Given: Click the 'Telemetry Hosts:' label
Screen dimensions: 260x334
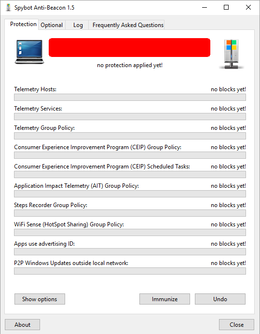Looking at the screenshot, I should (35, 89).
